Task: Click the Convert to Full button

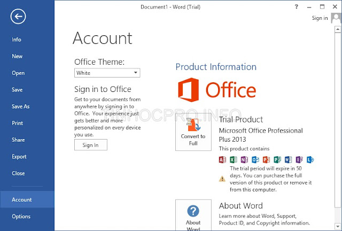Action: click(x=193, y=132)
